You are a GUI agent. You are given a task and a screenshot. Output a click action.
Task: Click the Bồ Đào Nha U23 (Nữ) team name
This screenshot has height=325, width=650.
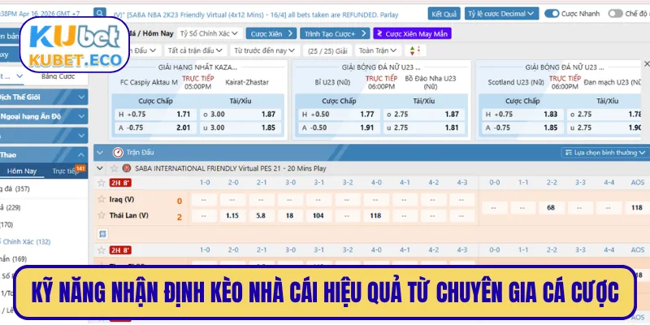click(431, 83)
